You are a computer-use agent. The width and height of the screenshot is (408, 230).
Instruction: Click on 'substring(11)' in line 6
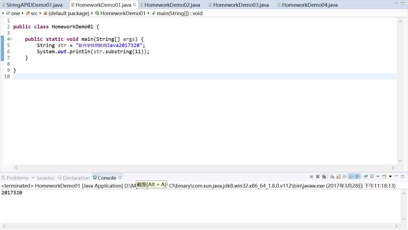coord(124,51)
